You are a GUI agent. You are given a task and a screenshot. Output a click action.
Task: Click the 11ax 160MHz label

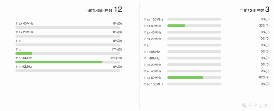(x=153, y=19)
